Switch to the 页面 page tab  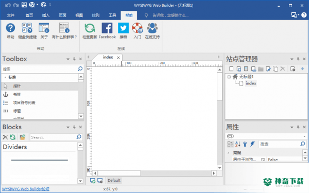[62, 15]
